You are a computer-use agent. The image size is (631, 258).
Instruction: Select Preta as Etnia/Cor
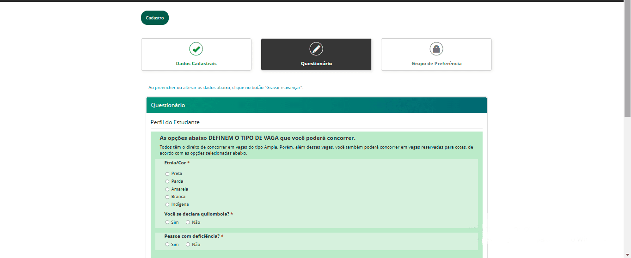click(167, 174)
